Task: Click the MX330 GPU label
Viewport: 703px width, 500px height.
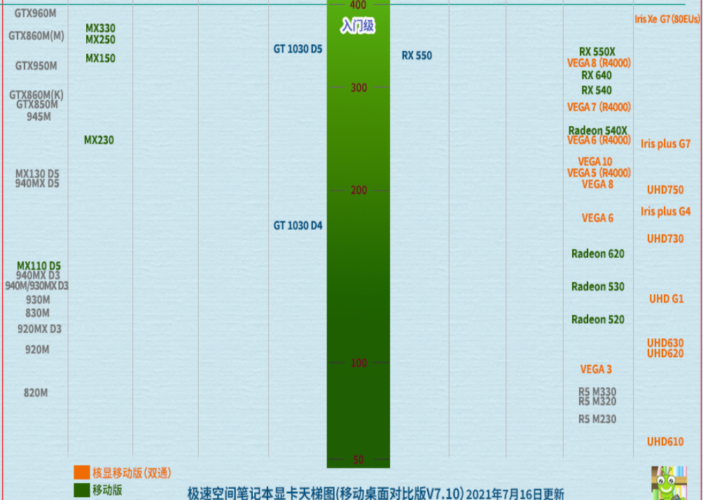Action: click(x=100, y=29)
